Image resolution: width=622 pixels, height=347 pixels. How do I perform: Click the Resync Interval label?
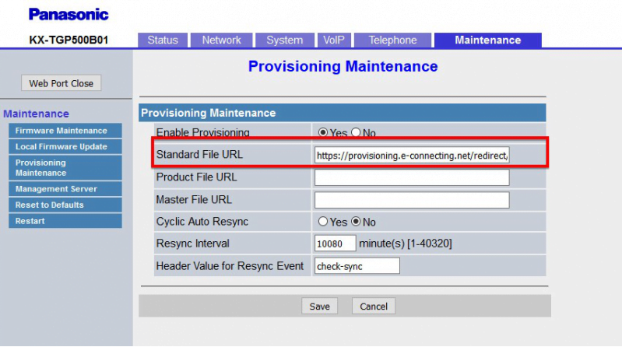[x=193, y=243]
